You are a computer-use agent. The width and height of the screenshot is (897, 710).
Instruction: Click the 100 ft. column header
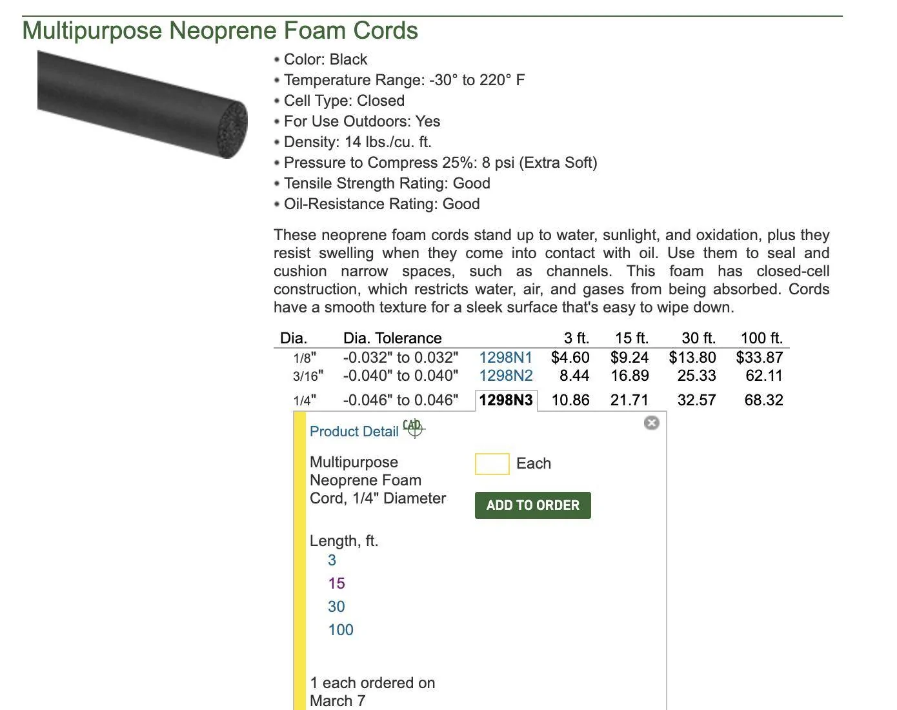pos(761,338)
